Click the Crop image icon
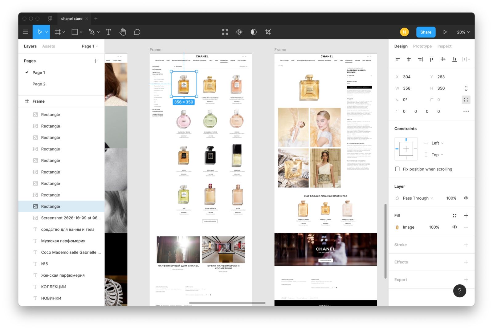Image resolution: width=493 pixels, height=330 pixels. [268, 32]
